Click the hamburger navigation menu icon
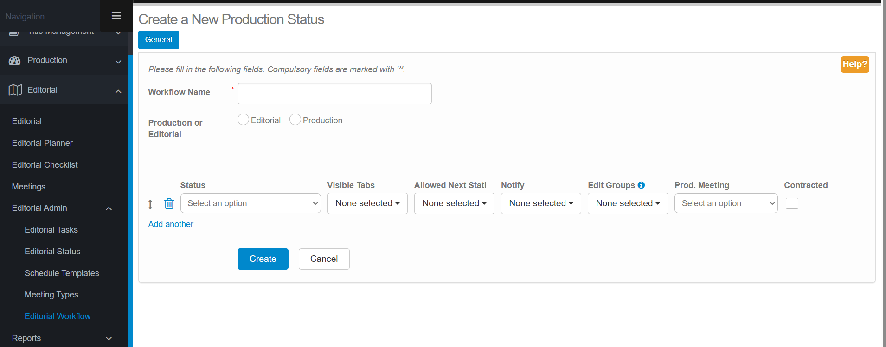Viewport: 886px width, 347px height. (x=116, y=16)
